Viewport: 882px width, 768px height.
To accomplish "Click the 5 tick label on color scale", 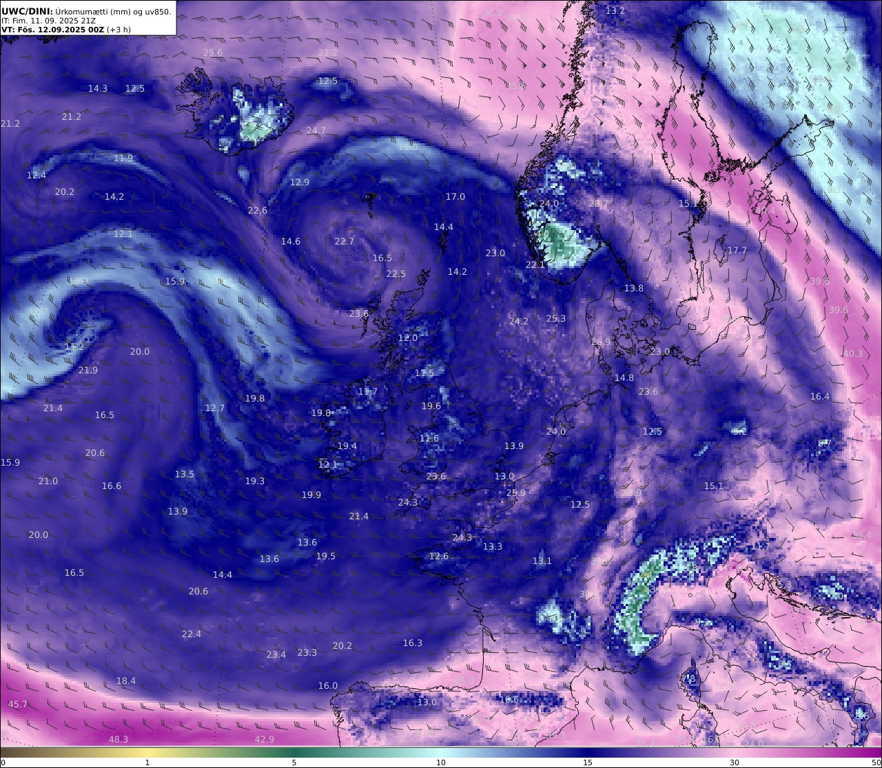I will click(x=294, y=762).
